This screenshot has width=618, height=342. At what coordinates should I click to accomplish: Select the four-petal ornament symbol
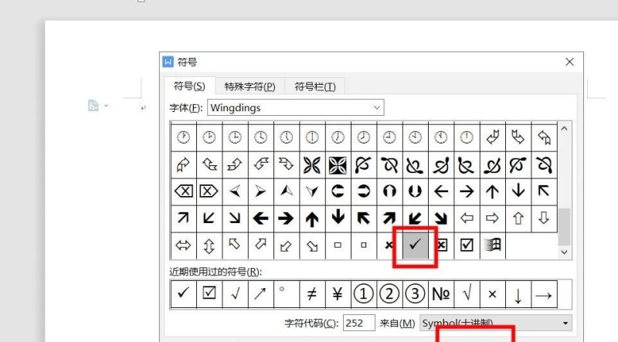click(x=312, y=164)
